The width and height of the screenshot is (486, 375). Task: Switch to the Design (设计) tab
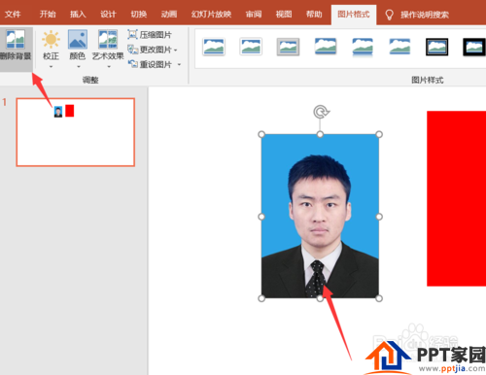108,15
